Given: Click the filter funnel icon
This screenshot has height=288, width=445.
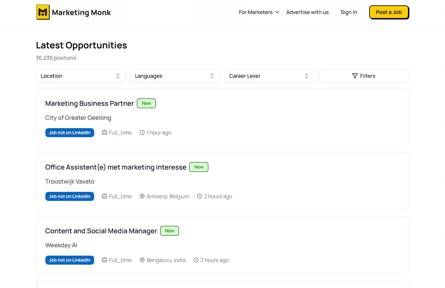Looking at the screenshot, I should (355, 76).
